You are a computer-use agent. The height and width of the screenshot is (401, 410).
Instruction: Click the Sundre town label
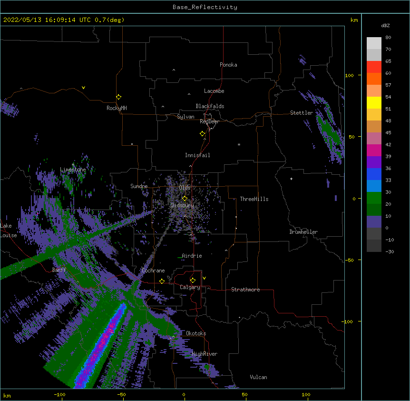(139, 186)
